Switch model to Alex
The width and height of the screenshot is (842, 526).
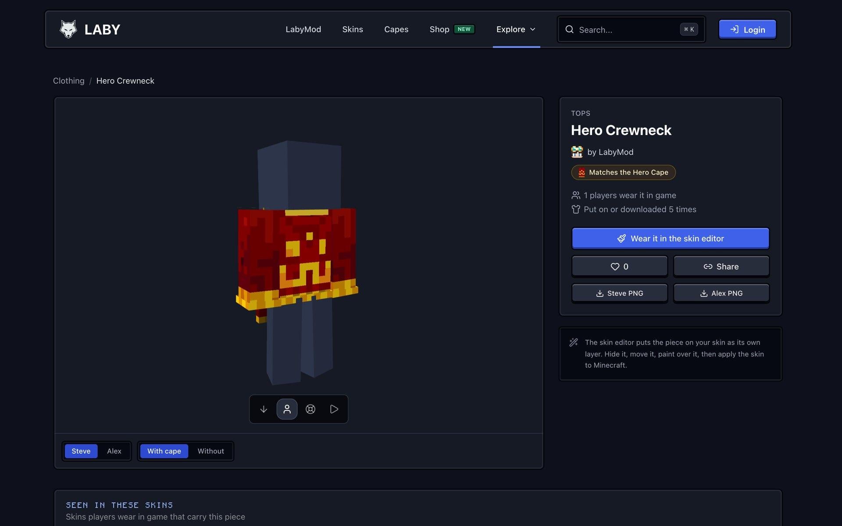tap(114, 451)
